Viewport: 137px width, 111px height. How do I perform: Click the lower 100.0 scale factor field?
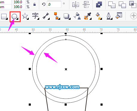click(x=19, y=7)
